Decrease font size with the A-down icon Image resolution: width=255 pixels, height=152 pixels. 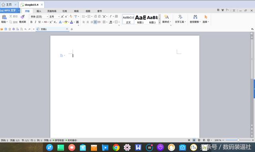coord(66,17)
